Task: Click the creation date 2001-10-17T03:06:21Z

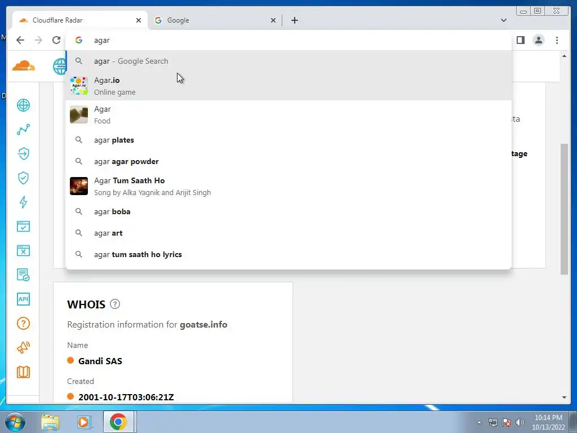Action: [x=126, y=397]
